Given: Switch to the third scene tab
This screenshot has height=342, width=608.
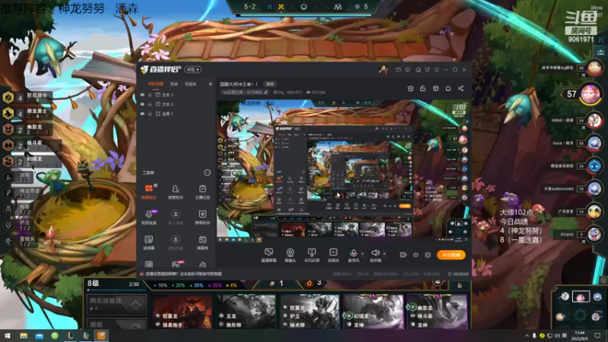Looking at the screenshot, I should (191, 84).
